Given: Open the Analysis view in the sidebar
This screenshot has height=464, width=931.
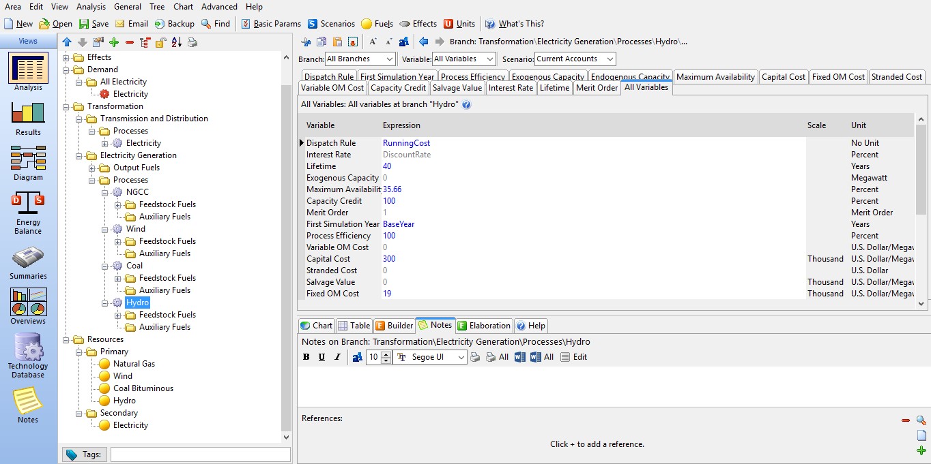Looking at the screenshot, I should coord(28,72).
